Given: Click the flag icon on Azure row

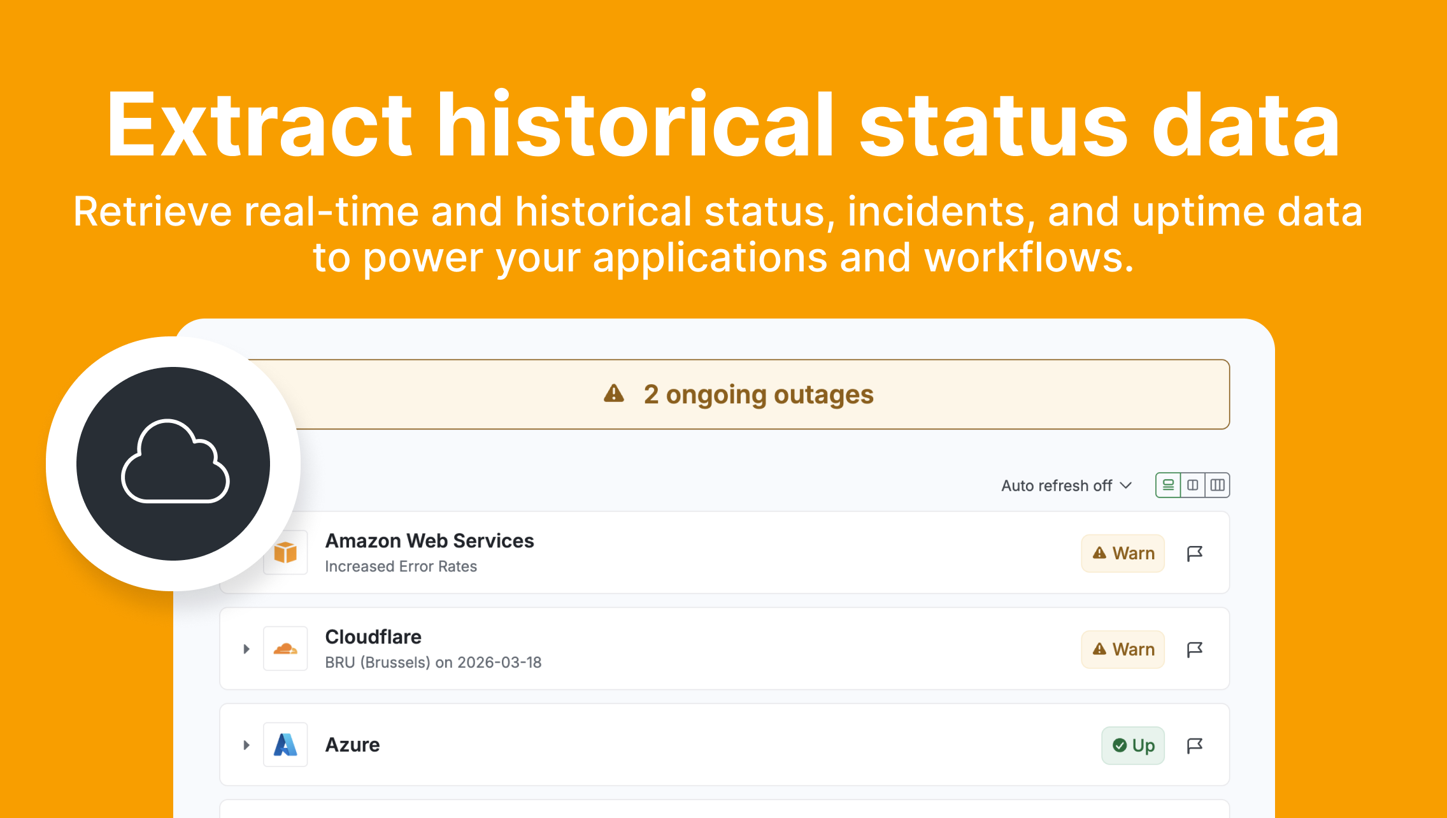Looking at the screenshot, I should (1194, 745).
